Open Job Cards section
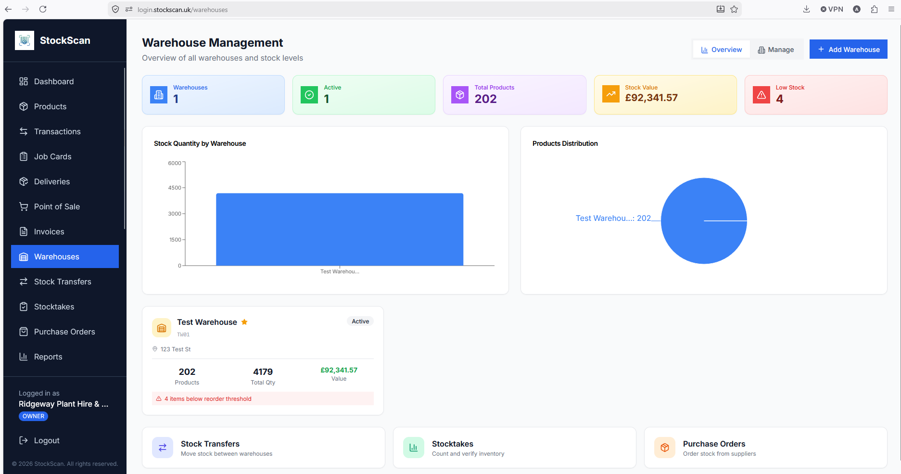901x474 pixels. [x=65, y=156]
